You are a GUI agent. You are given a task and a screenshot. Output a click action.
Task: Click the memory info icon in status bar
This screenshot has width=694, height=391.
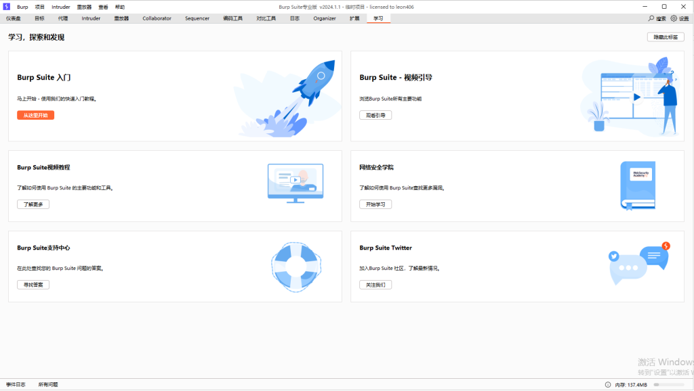click(x=607, y=385)
